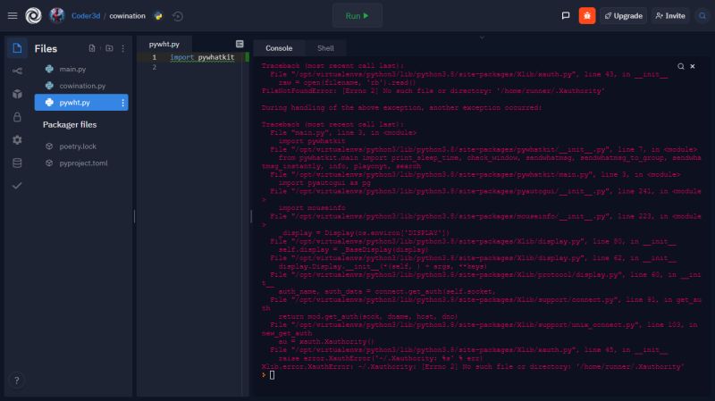The height and width of the screenshot is (401, 715).
Task: Clear the console with the X icon
Action: pyautogui.click(x=692, y=66)
